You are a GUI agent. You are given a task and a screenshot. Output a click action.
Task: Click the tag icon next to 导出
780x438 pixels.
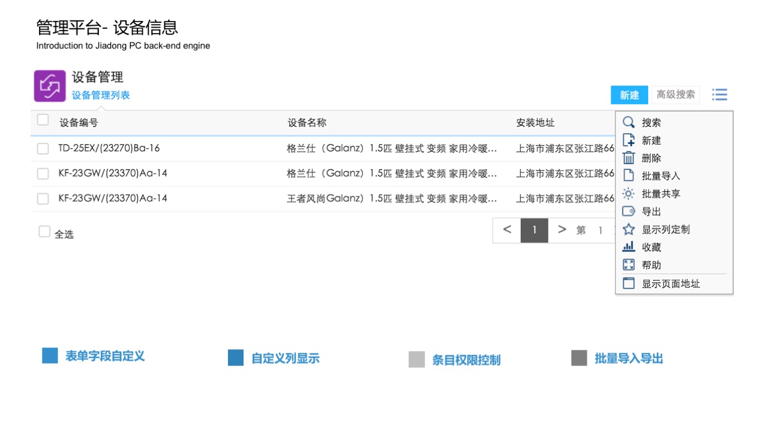(x=628, y=212)
